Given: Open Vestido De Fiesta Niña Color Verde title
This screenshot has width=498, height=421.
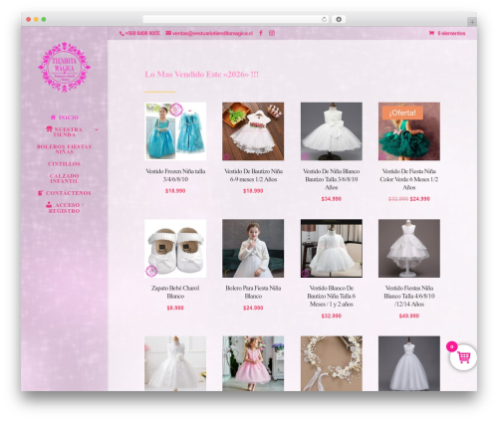Looking at the screenshot, I should (409, 179).
